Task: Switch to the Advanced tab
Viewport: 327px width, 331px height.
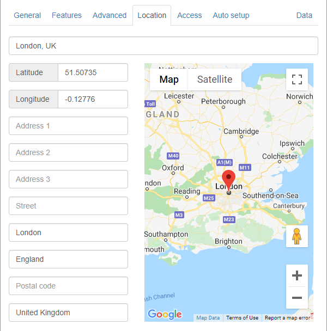Action: tap(110, 15)
